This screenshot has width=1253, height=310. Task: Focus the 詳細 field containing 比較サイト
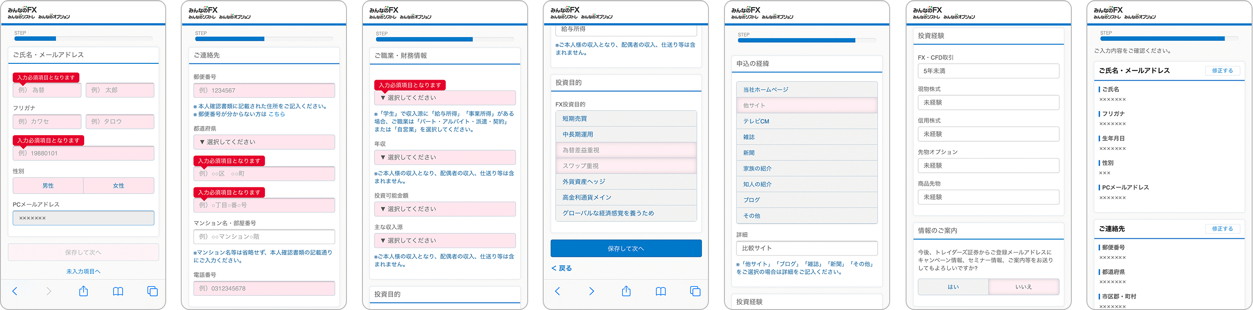[807, 248]
